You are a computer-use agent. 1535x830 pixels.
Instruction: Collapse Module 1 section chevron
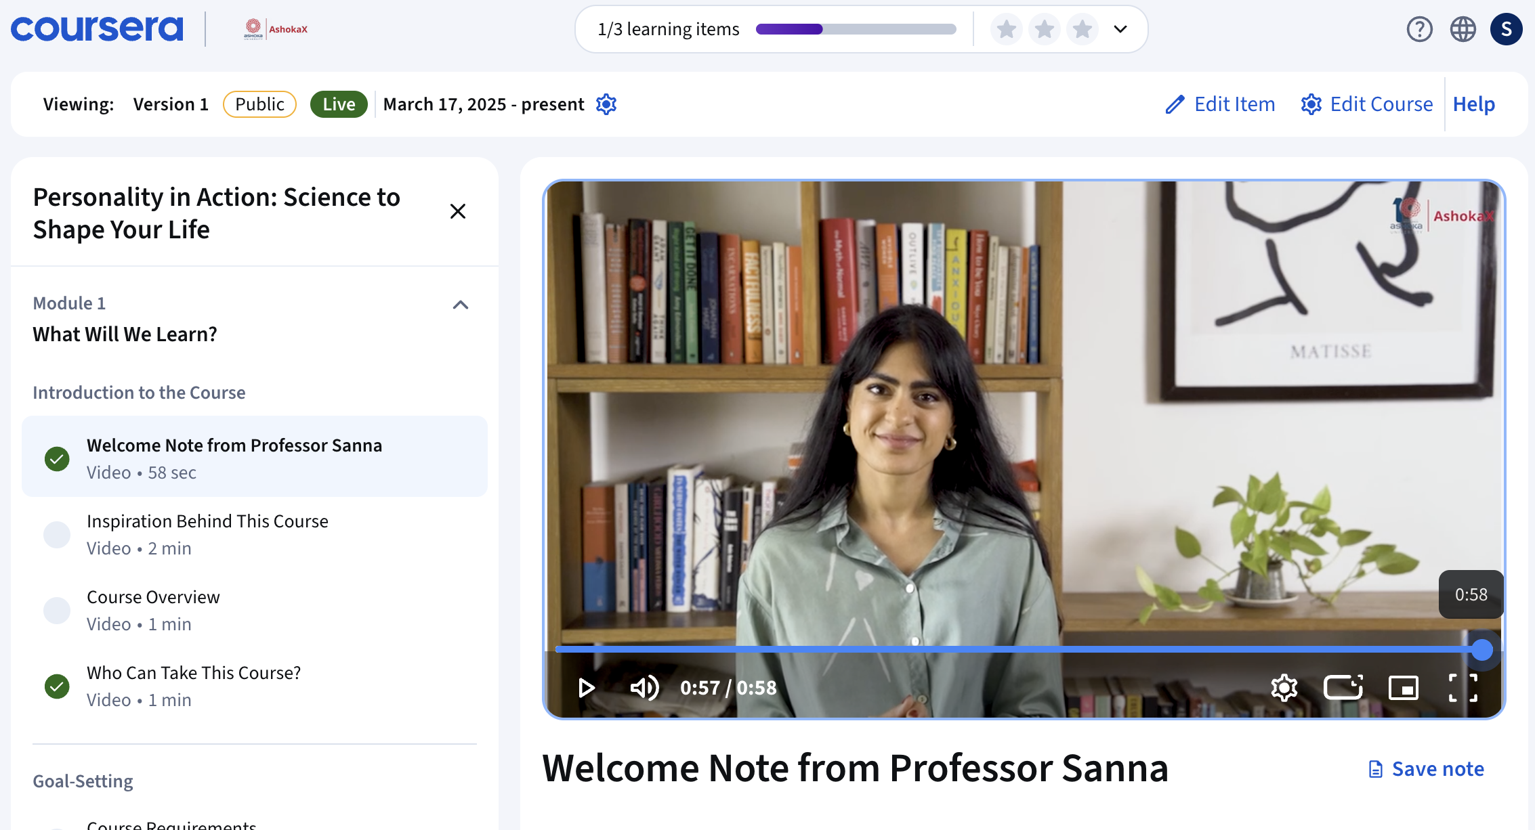point(461,305)
